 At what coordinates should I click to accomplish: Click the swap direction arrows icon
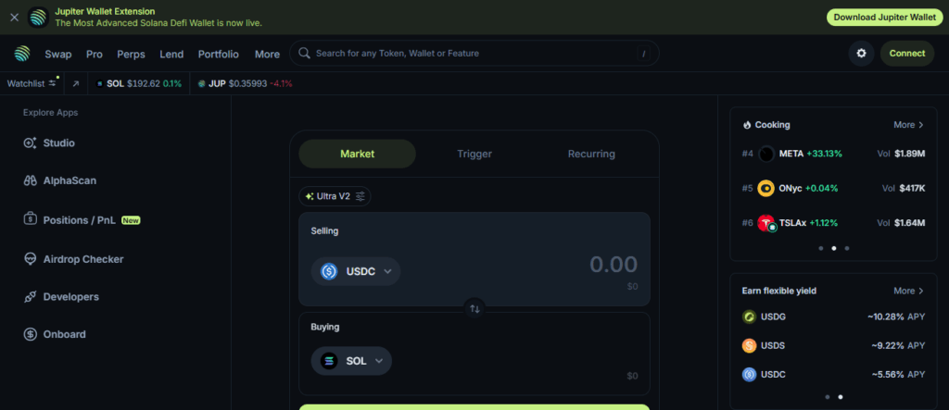[474, 308]
